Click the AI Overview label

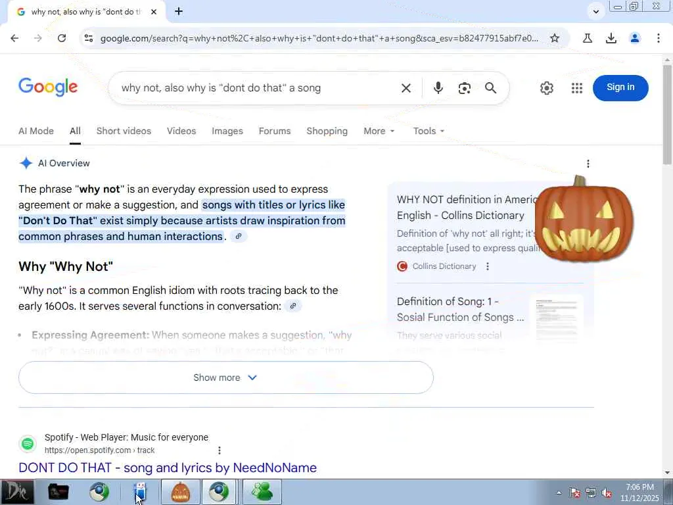(64, 163)
